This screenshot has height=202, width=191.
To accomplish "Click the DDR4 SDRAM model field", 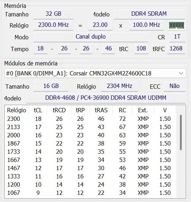I will point(149,14).
